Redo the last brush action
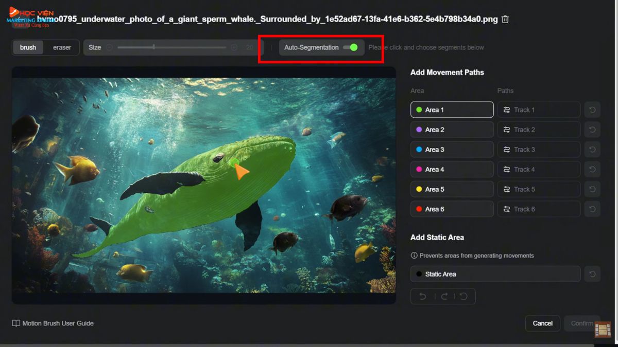618x347 pixels. point(443,296)
